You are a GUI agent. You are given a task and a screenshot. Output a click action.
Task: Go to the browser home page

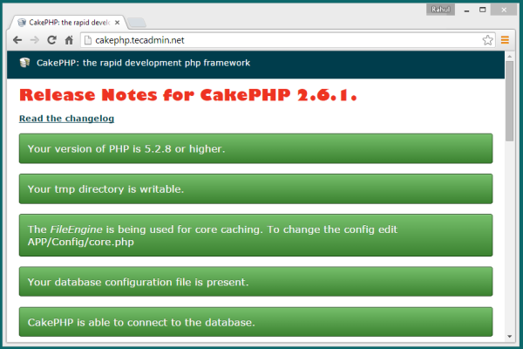tap(68, 40)
